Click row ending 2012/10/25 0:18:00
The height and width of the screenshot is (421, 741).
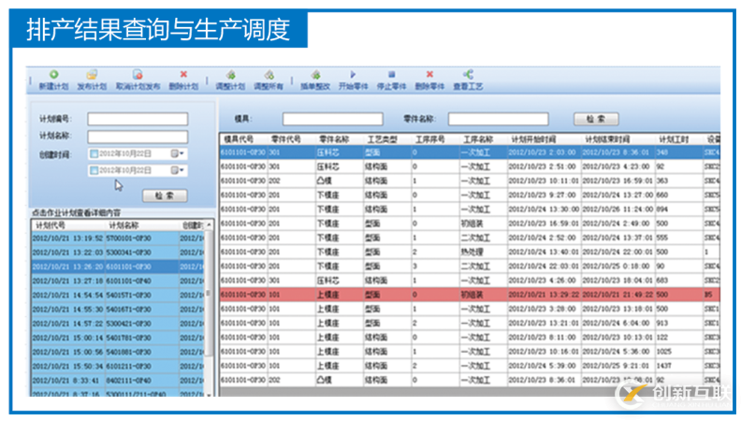pyautogui.click(x=470, y=266)
